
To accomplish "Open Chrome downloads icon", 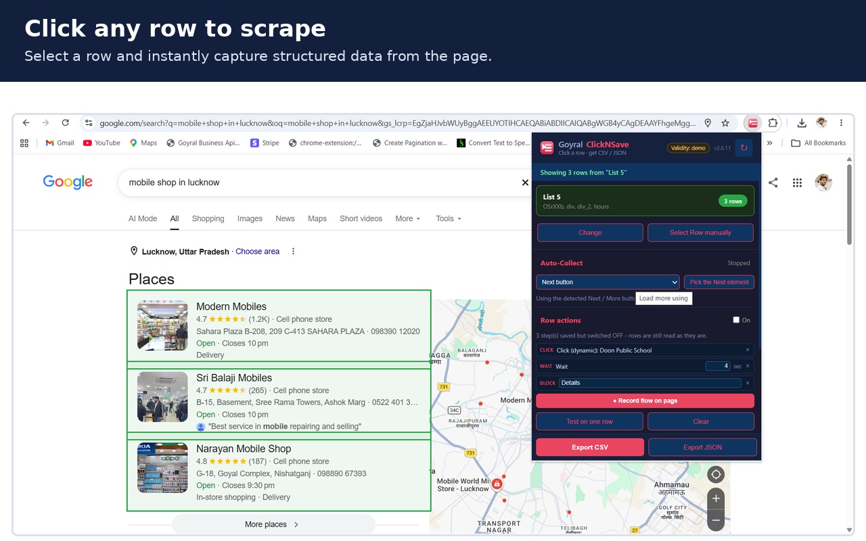I will tap(802, 123).
